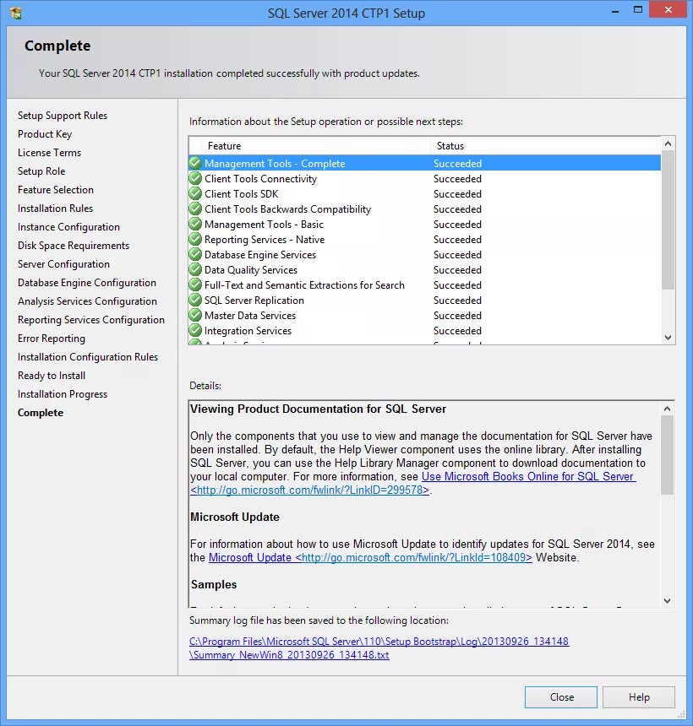
Task: Select the Server Configuration step
Action: pyautogui.click(x=63, y=264)
